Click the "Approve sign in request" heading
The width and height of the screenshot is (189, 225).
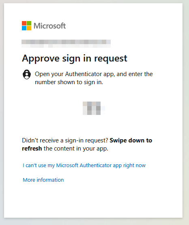tap(75, 59)
